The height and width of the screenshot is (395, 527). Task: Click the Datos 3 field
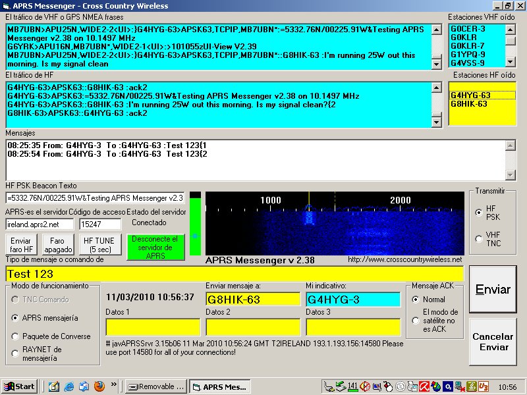click(353, 327)
